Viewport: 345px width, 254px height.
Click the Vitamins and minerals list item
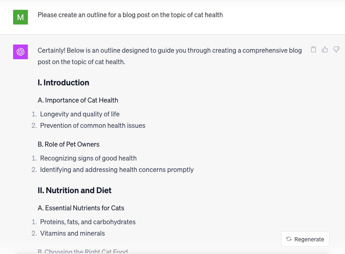pyautogui.click(x=73, y=233)
